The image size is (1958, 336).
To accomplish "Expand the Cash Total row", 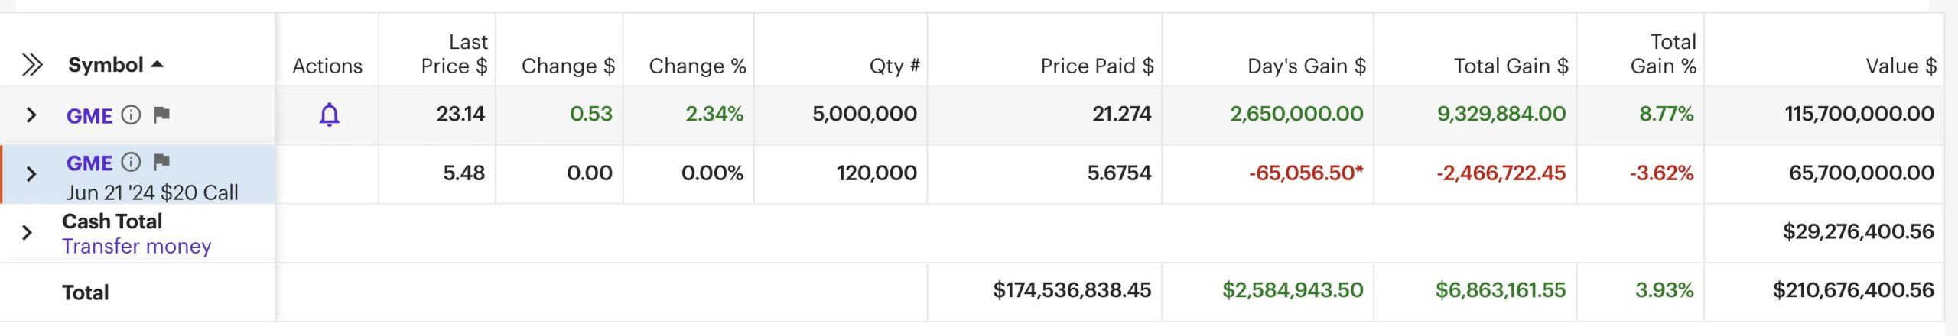I will [28, 232].
